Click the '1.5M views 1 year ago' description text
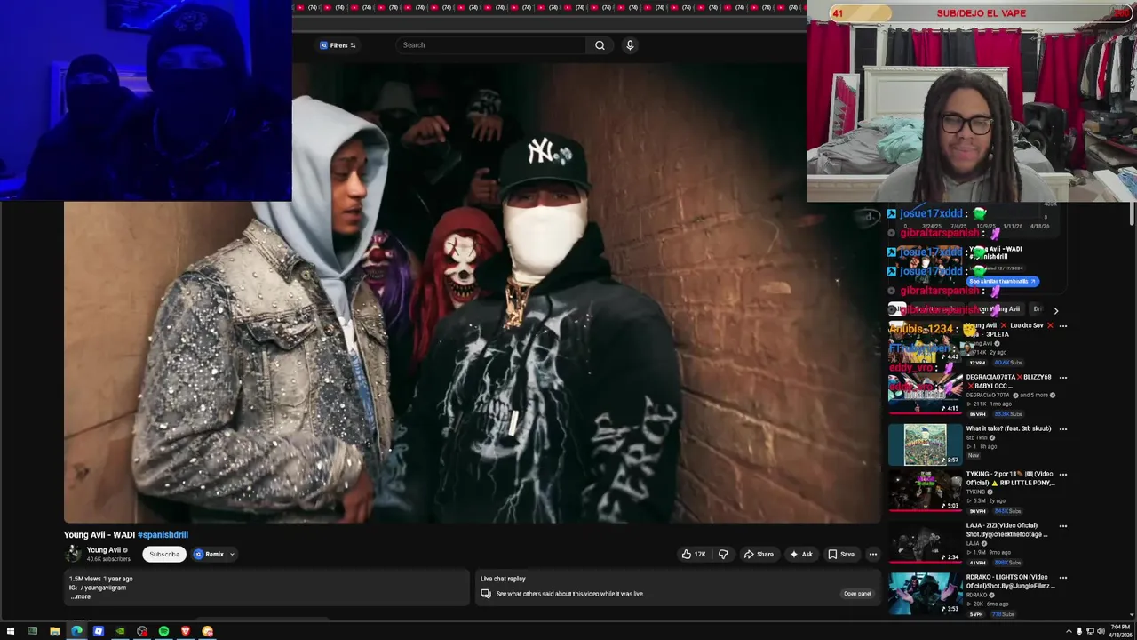Screen dimensions: 1137x640 100,579
